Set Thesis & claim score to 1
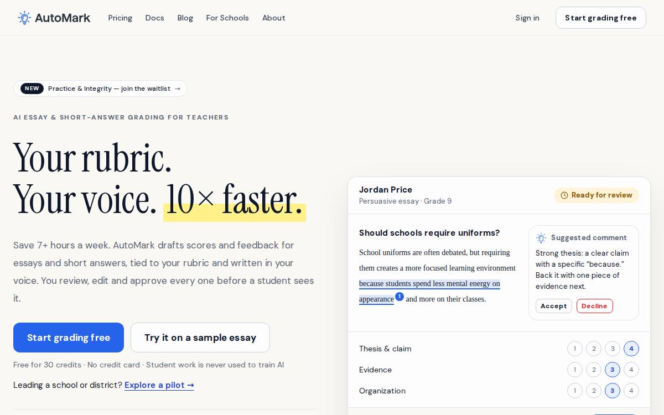Screen dimensions: 664x415 [x=575, y=349]
